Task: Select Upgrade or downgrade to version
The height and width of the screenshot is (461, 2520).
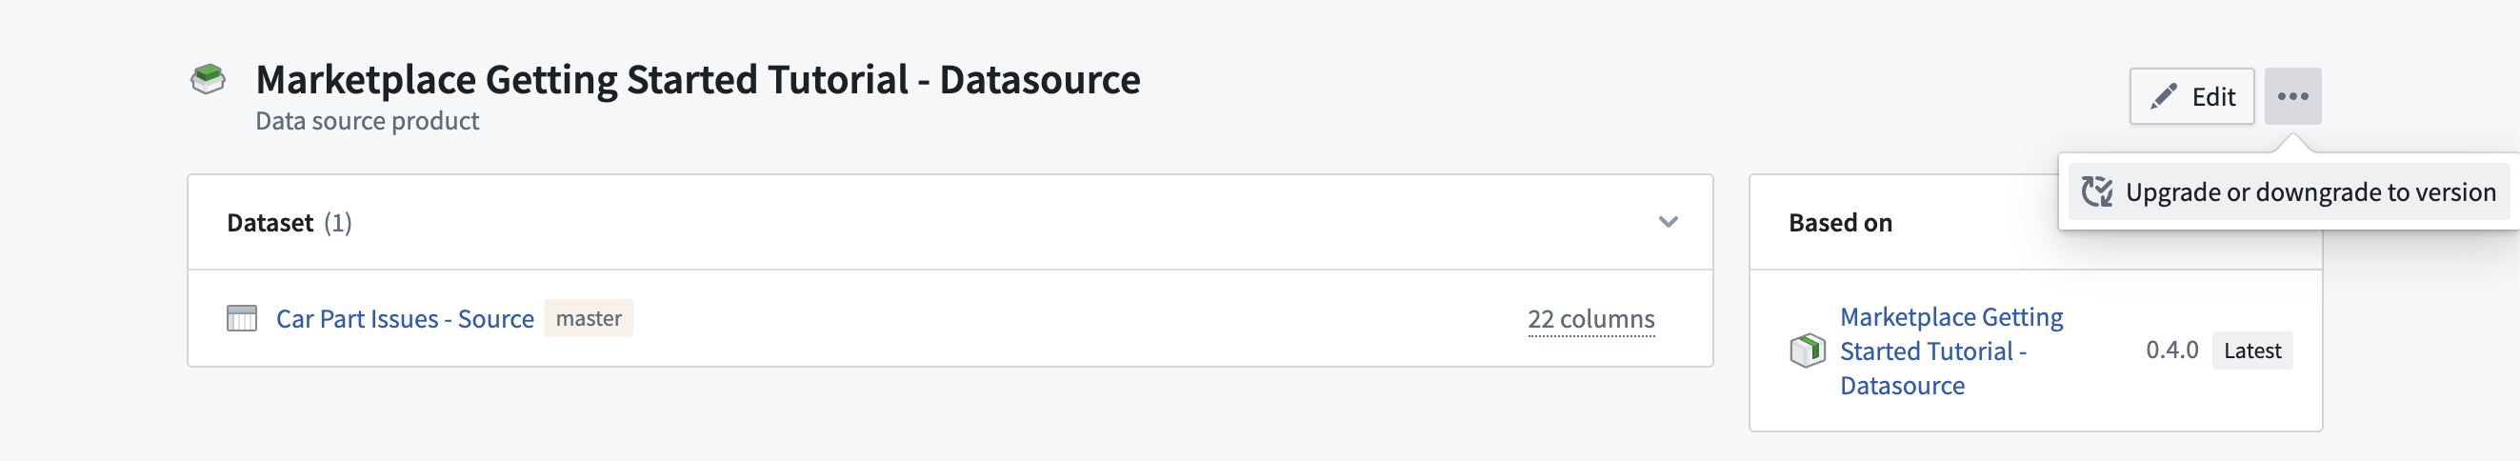Action: (x=2289, y=191)
